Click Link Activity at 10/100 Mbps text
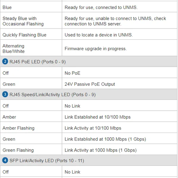Image resolution: width=178 pixels, height=178 pixels. [x=93, y=128]
